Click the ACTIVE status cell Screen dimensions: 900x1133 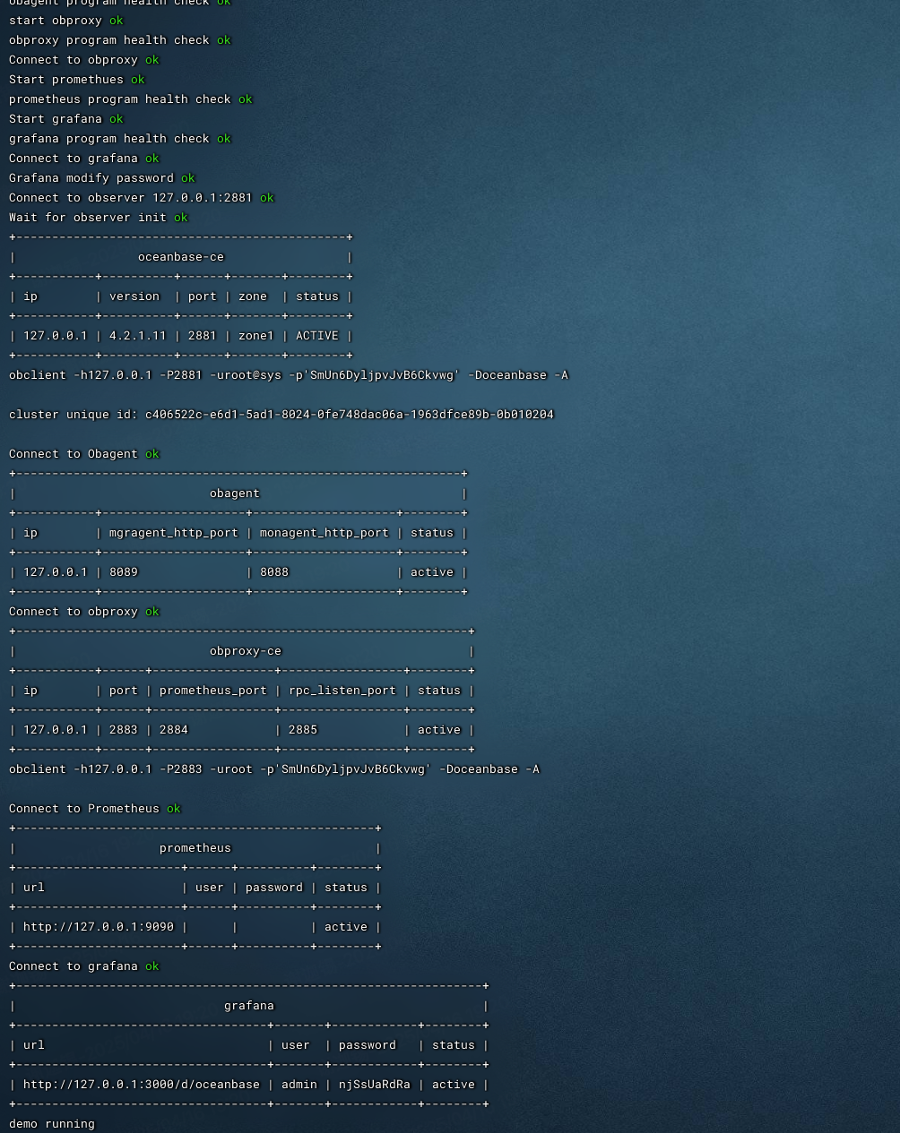coord(317,336)
